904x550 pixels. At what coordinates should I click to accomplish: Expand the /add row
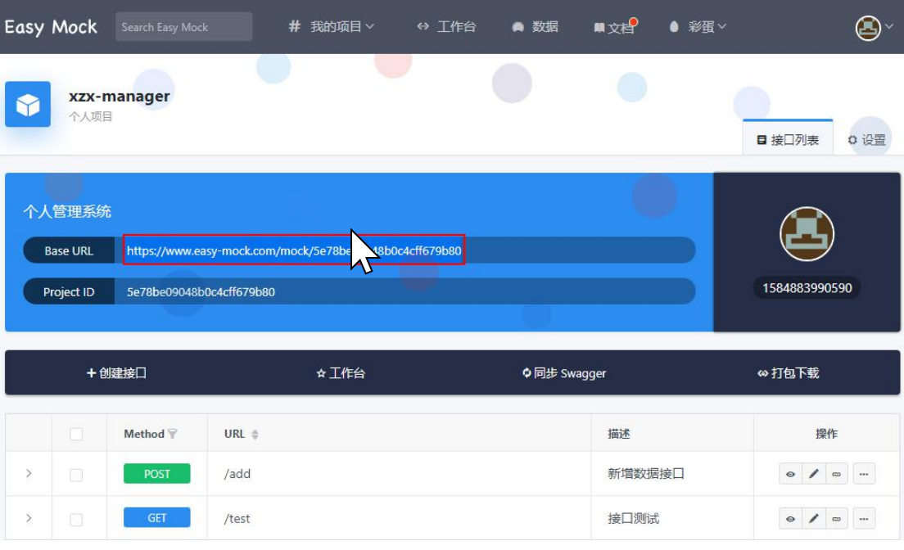tap(28, 474)
